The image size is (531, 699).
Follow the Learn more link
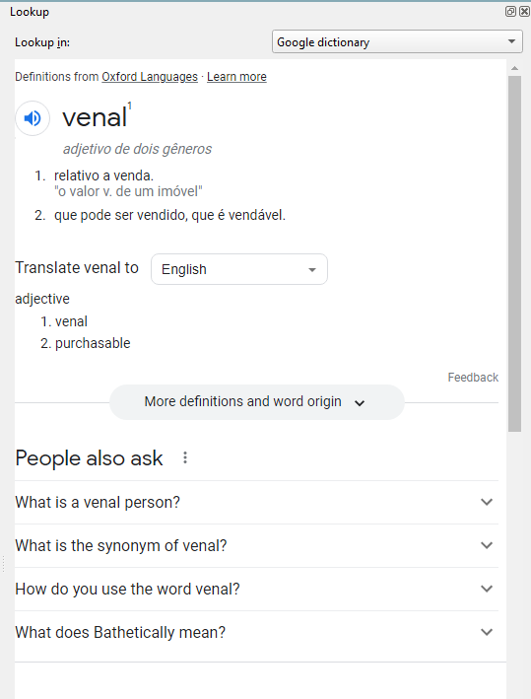point(236,77)
